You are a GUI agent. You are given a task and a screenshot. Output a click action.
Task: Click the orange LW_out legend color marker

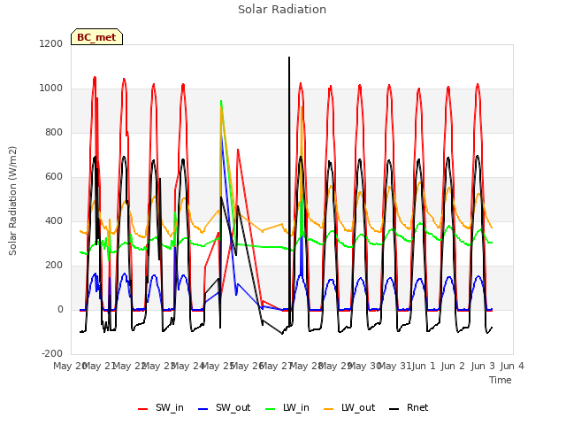click(x=329, y=409)
